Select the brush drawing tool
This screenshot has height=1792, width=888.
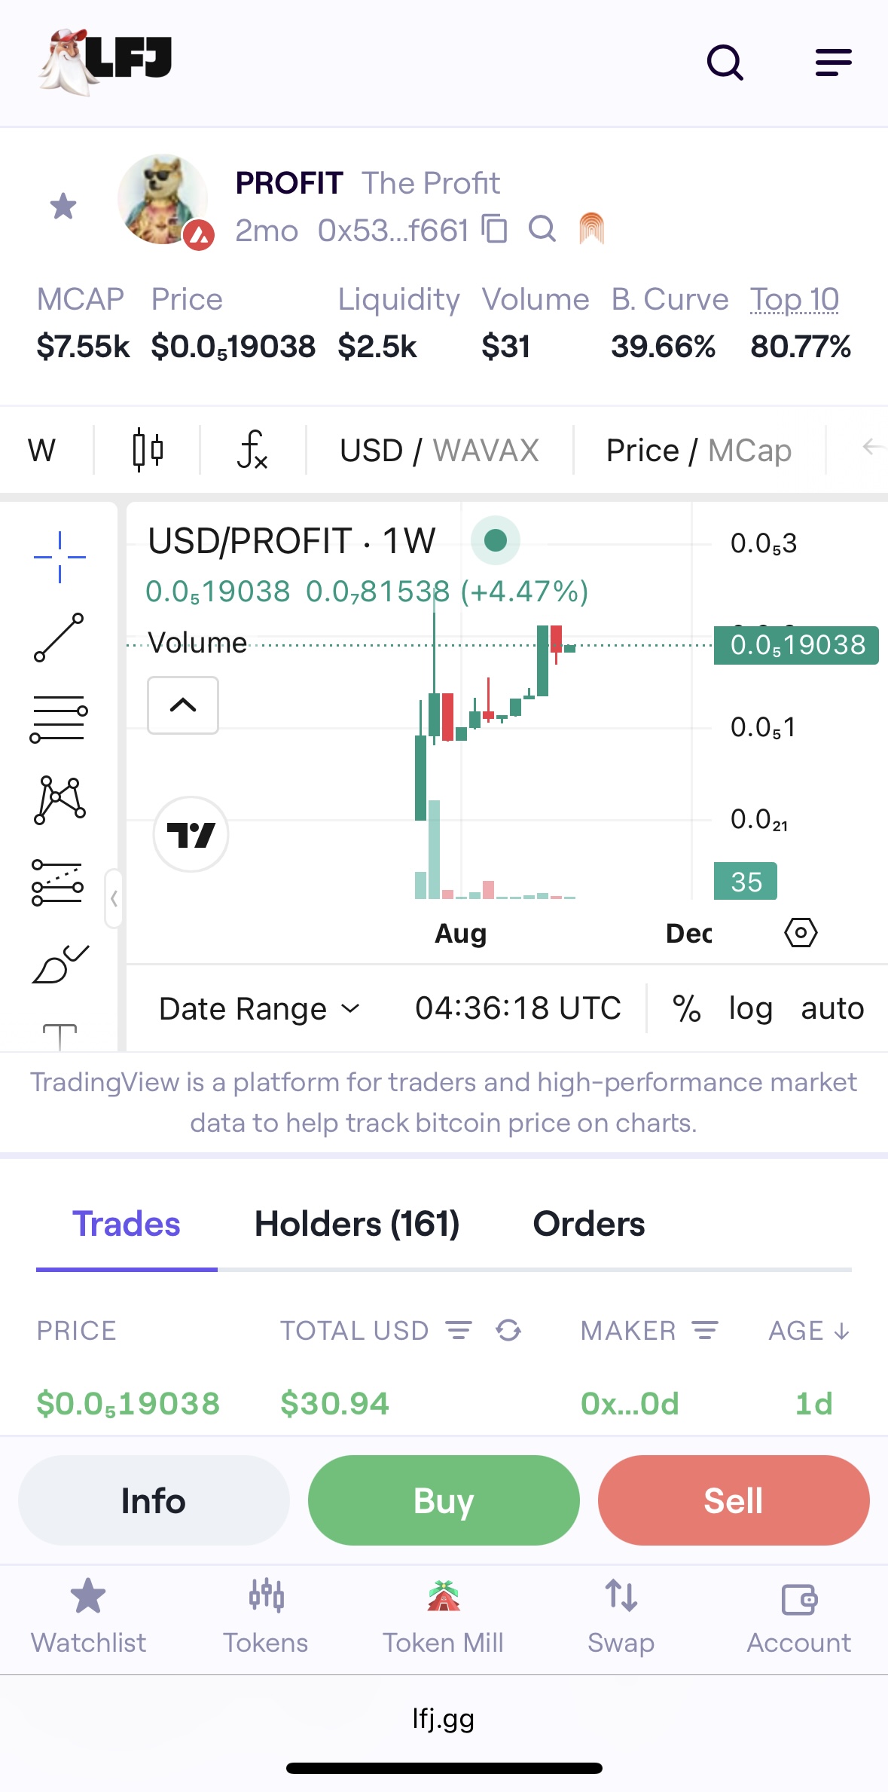pyautogui.click(x=60, y=964)
